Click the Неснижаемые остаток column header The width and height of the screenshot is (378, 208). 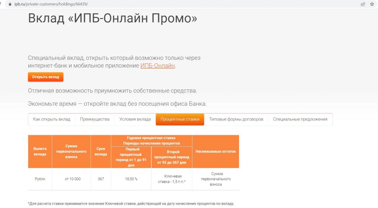point(216,151)
